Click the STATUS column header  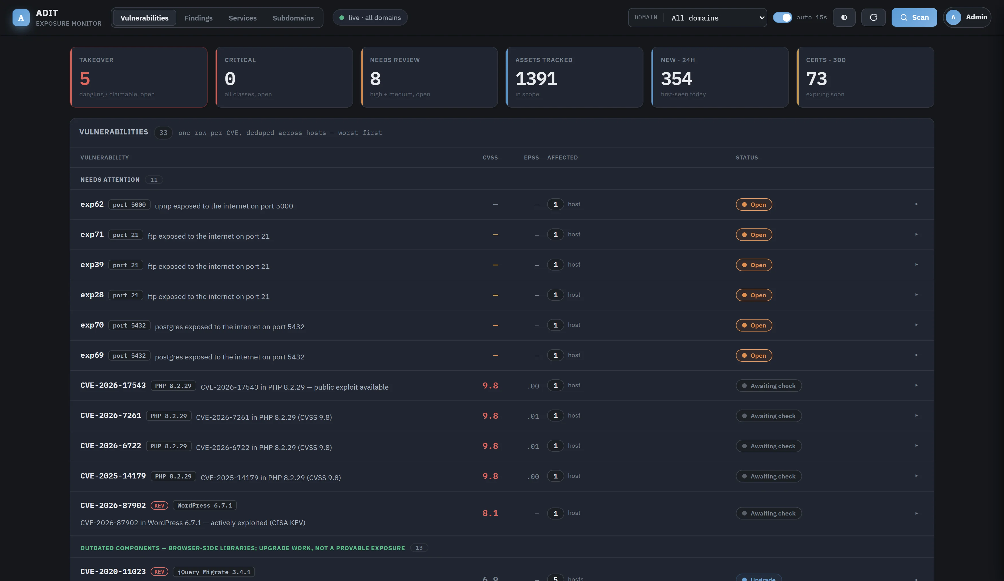tap(747, 157)
